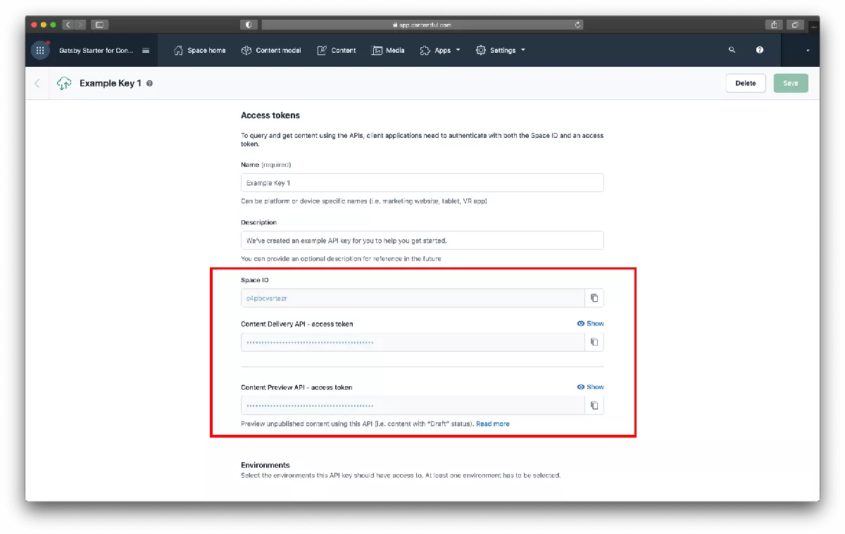Click the Contentful apps grid icon
Image resolution: width=845 pixels, height=534 pixels.
click(x=40, y=51)
